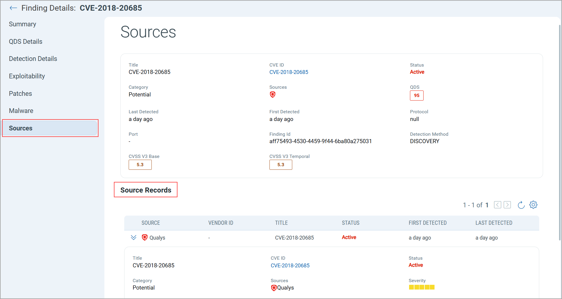The height and width of the screenshot is (299, 562).
Task: Click the TITLE column header
Action: point(281,223)
